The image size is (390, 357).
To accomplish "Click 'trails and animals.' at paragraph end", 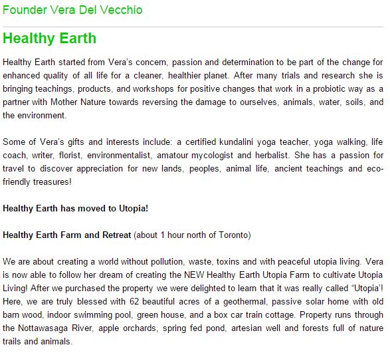I will point(38,341).
